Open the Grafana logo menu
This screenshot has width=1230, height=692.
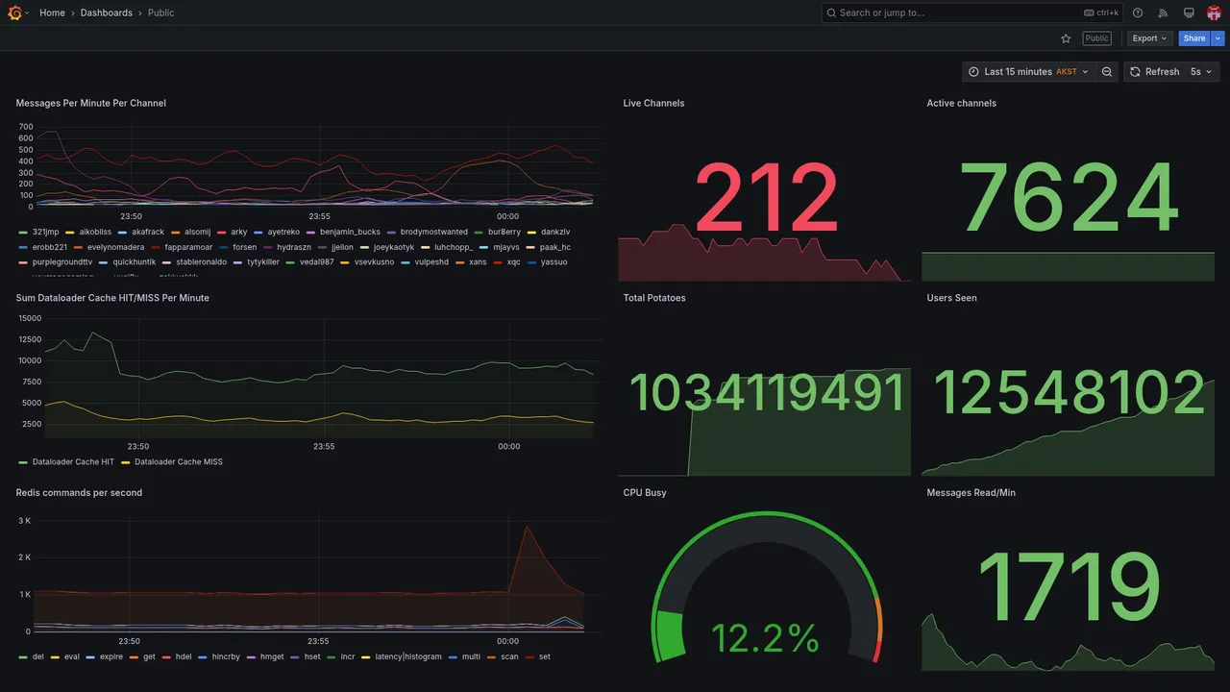point(14,12)
